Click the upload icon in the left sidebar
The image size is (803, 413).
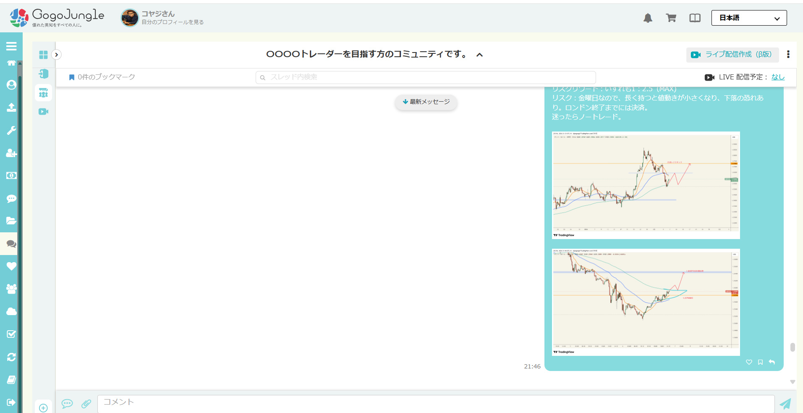11,107
